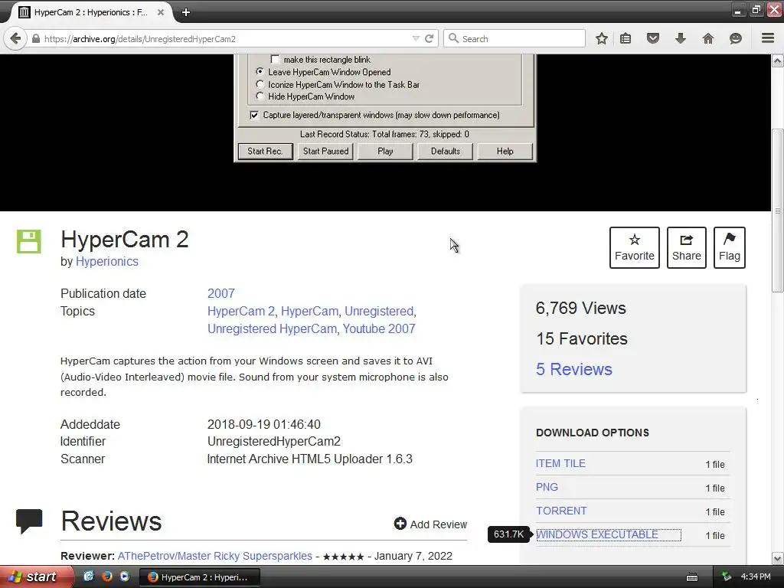Viewport: 784px width, 588px height.
Task: Click Add Review
Action: coord(430,524)
